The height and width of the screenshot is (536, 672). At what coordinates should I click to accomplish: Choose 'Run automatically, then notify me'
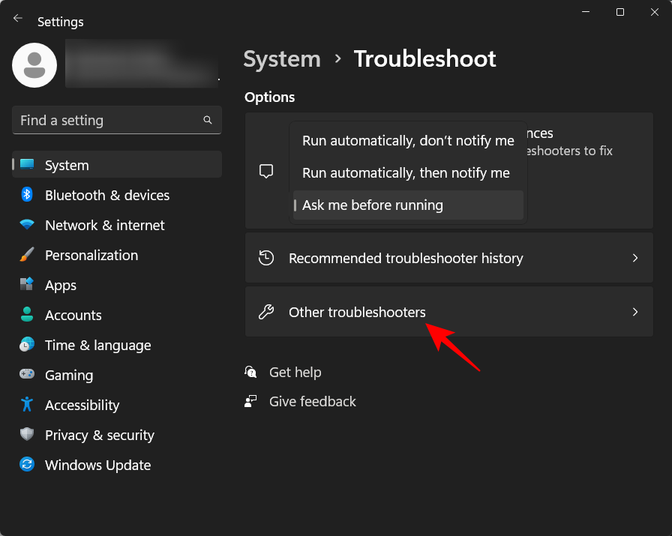click(407, 172)
